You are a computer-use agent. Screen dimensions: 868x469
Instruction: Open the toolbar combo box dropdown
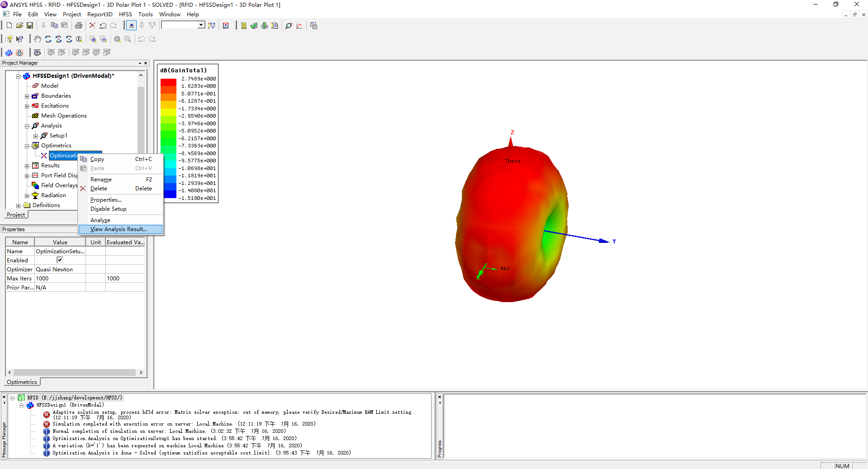coord(201,25)
